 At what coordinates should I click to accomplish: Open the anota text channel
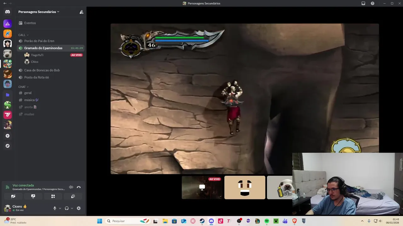[x=50, y=107]
